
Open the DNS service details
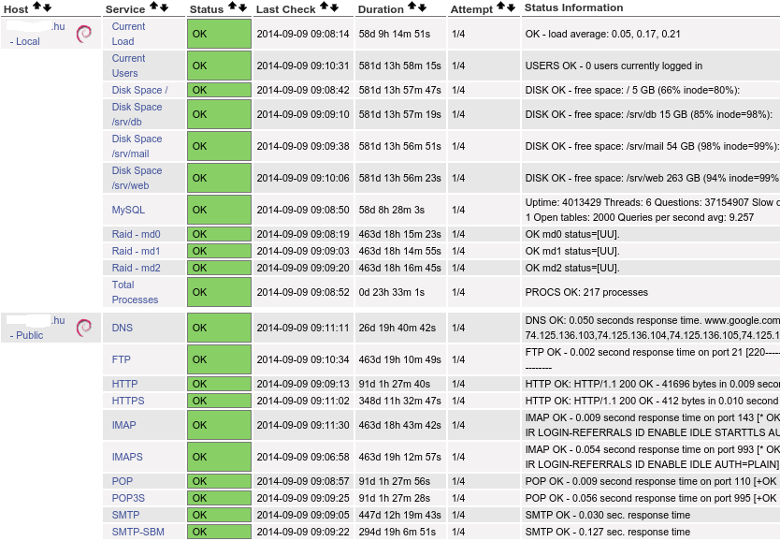click(123, 328)
